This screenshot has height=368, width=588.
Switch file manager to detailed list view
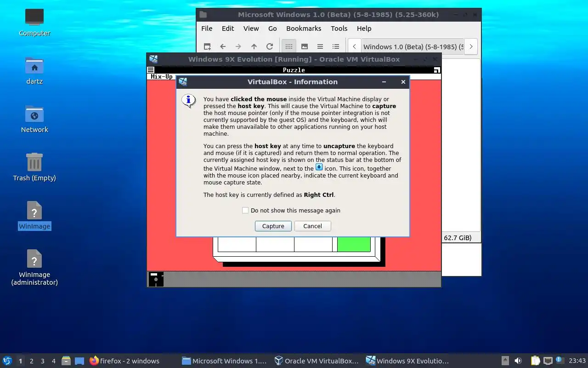coord(336,46)
